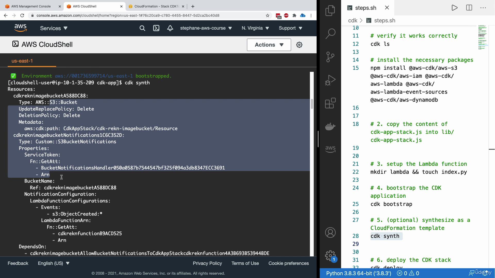This screenshot has height=278, width=495.
Task: Open the Support dropdown
Action: (290, 28)
